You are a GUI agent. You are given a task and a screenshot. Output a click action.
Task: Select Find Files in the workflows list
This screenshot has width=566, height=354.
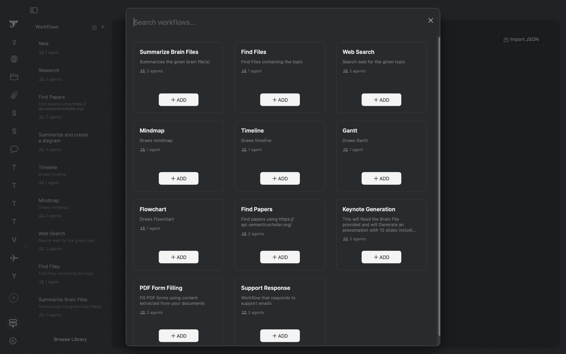(x=70, y=274)
